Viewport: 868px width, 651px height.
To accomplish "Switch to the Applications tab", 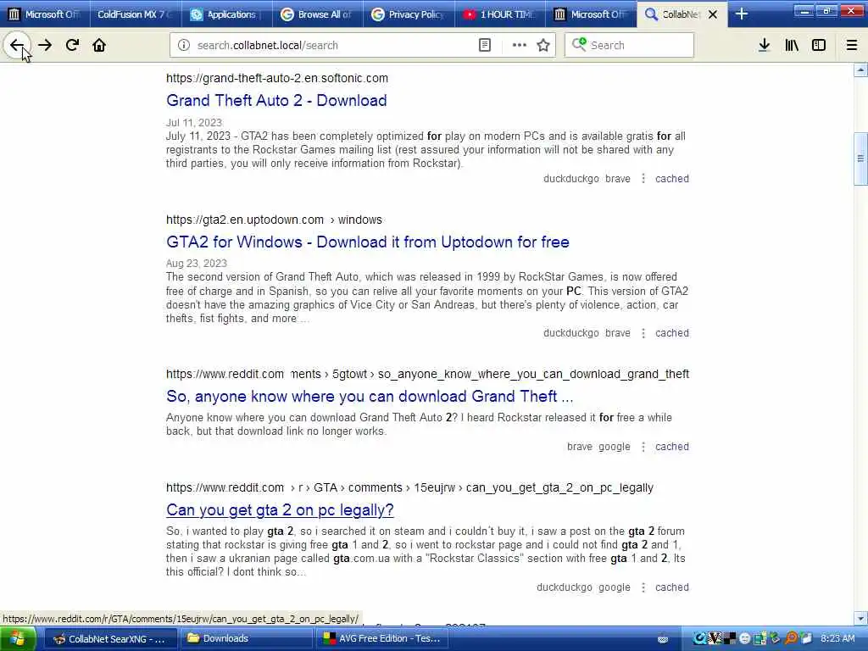I will [x=225, y=14].
